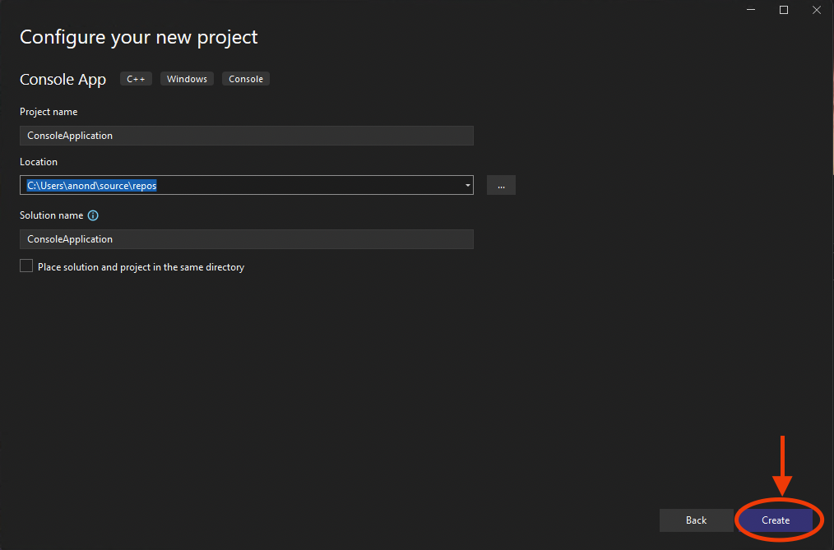Go back using the Back button
The image size is (834, 550).
coord(696,520)
